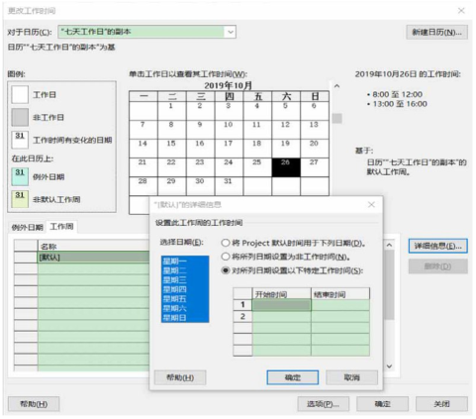476x419 pixels.
Task: Click 取消 in the details dialog
Action: pos(352,377)
